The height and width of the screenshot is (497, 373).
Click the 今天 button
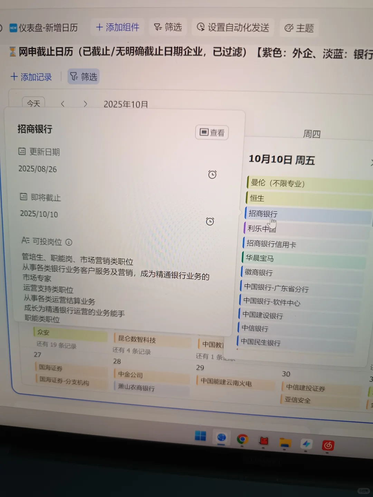(34, 103)
